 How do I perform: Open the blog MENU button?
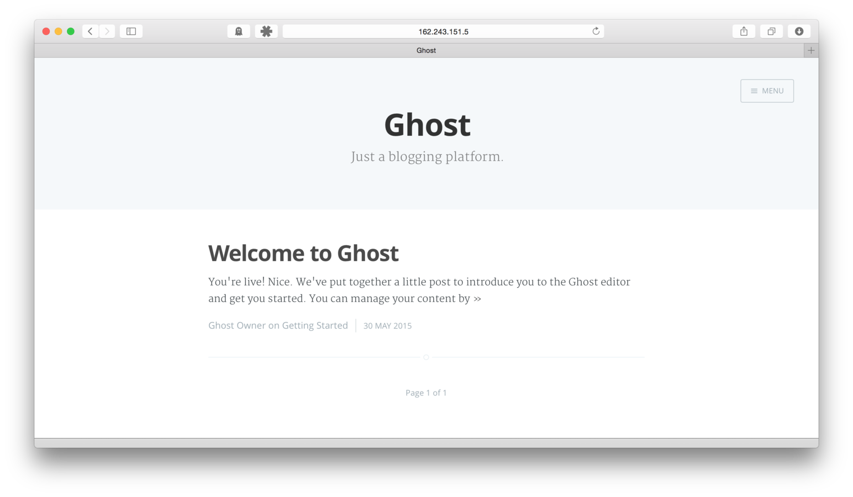767,91
